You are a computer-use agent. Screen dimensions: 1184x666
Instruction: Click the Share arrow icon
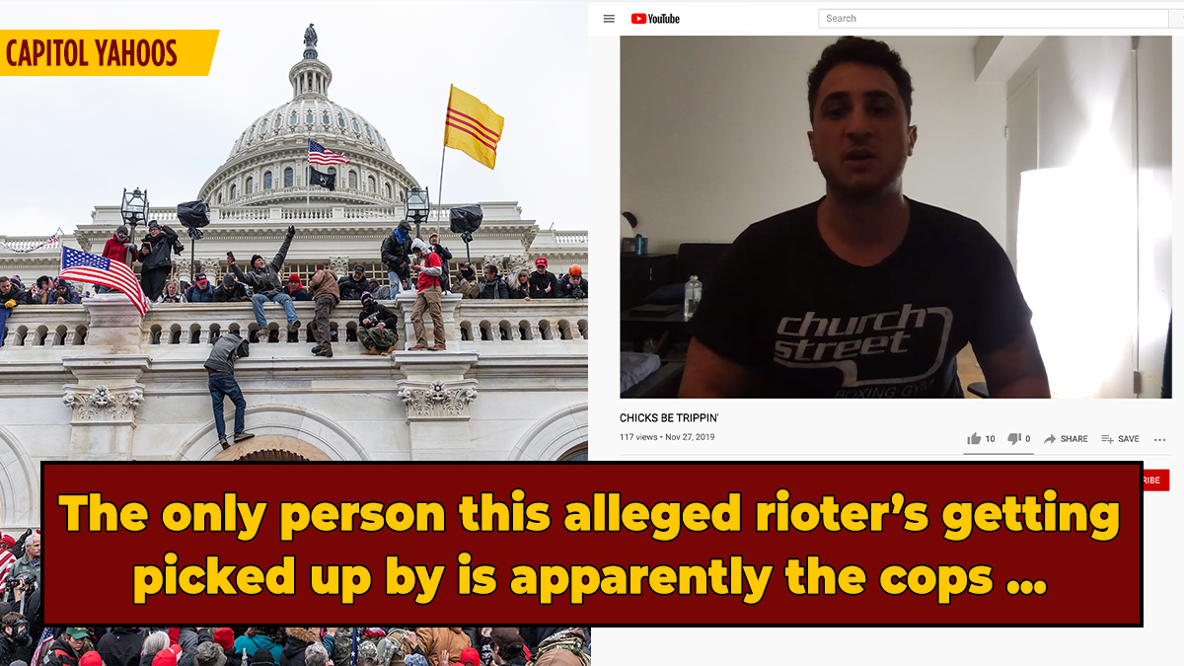1050,439
